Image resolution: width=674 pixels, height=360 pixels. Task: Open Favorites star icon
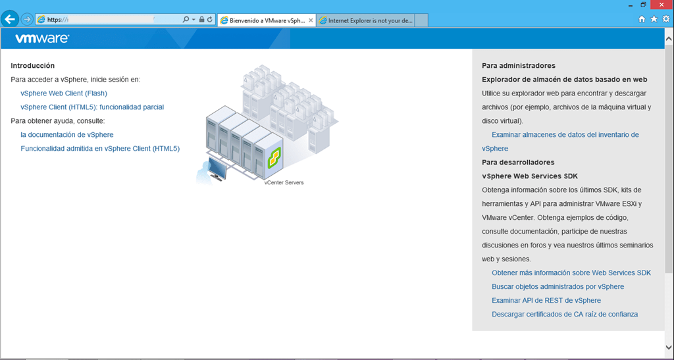[654, 20]
